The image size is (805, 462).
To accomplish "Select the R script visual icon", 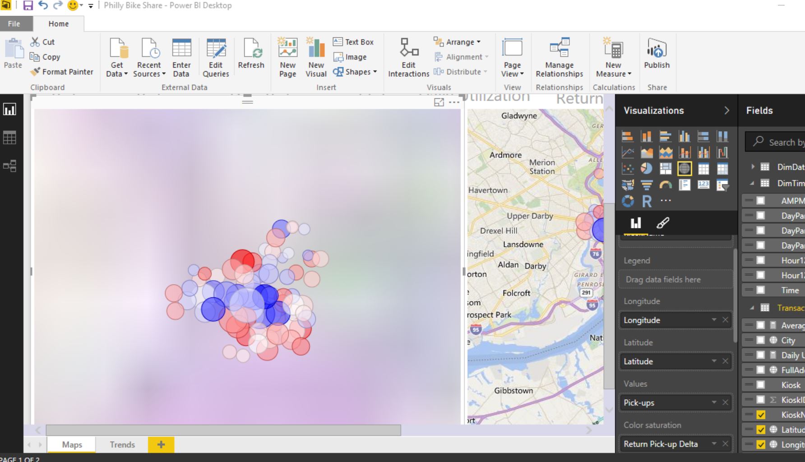I will 647,201.
